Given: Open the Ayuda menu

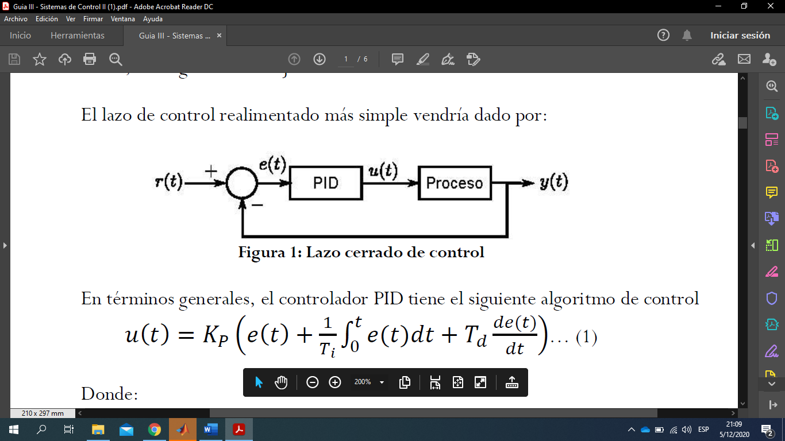Looking at the screenshot, I should tap(153, 18).
